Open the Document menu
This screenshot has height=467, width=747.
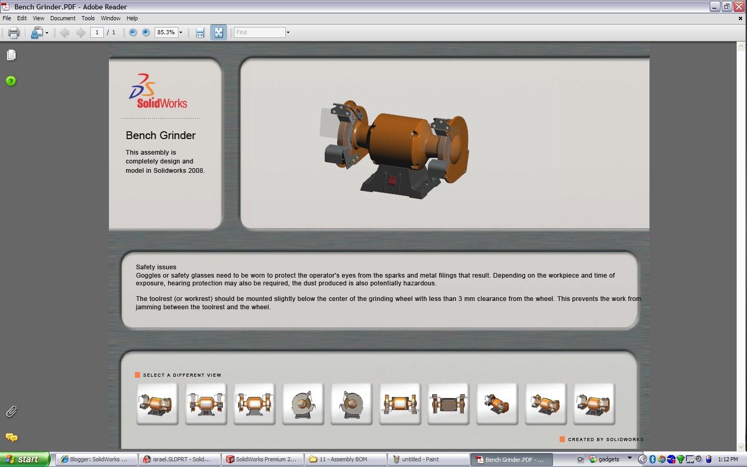point(63,18)
